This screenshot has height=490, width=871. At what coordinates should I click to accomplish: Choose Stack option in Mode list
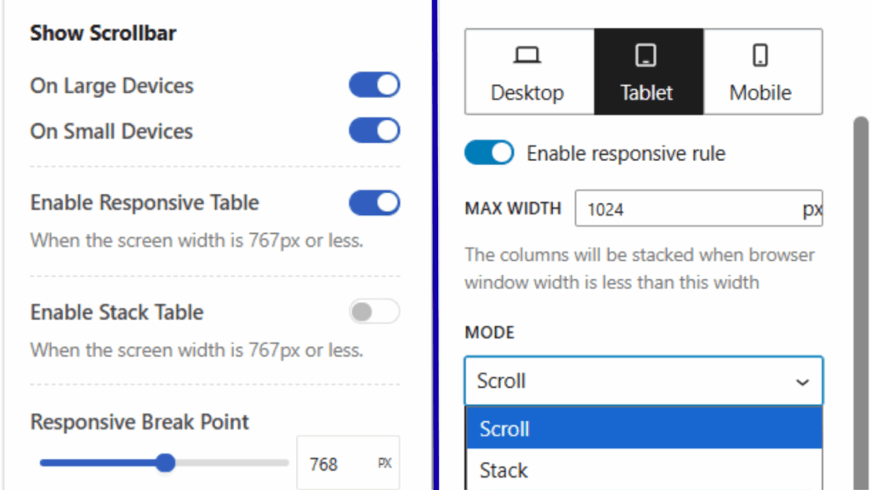(x=643, y=470)
